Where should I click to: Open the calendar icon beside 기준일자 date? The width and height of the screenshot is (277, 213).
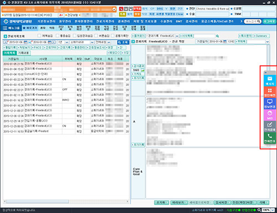pos(225,42)
